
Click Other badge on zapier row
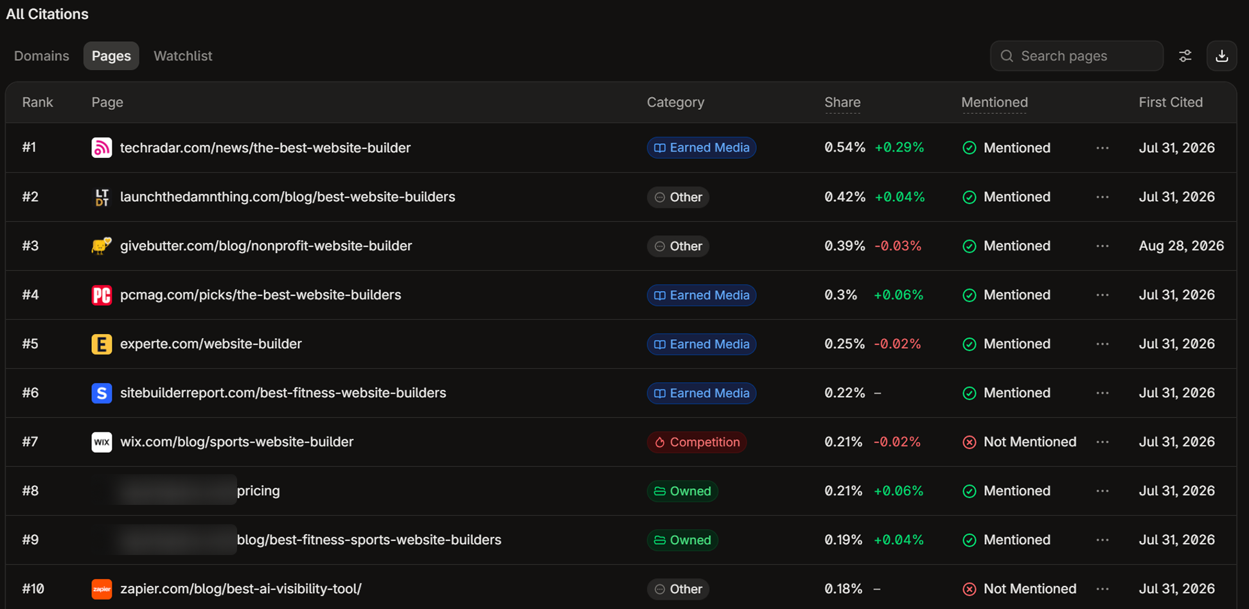tap(678, 588)
